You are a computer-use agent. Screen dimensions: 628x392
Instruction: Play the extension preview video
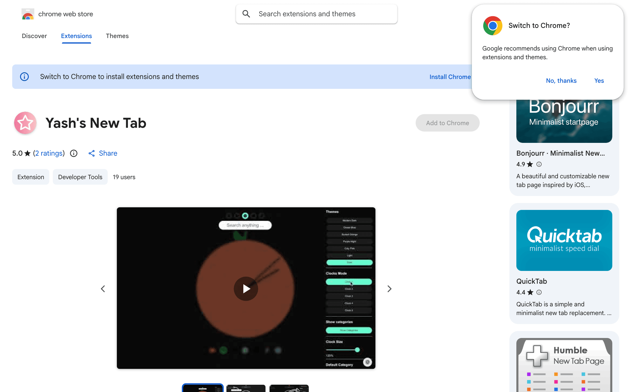246,289
